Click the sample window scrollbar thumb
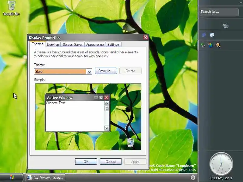The width and height of the screenshot is (243, 182). [107, 109]
